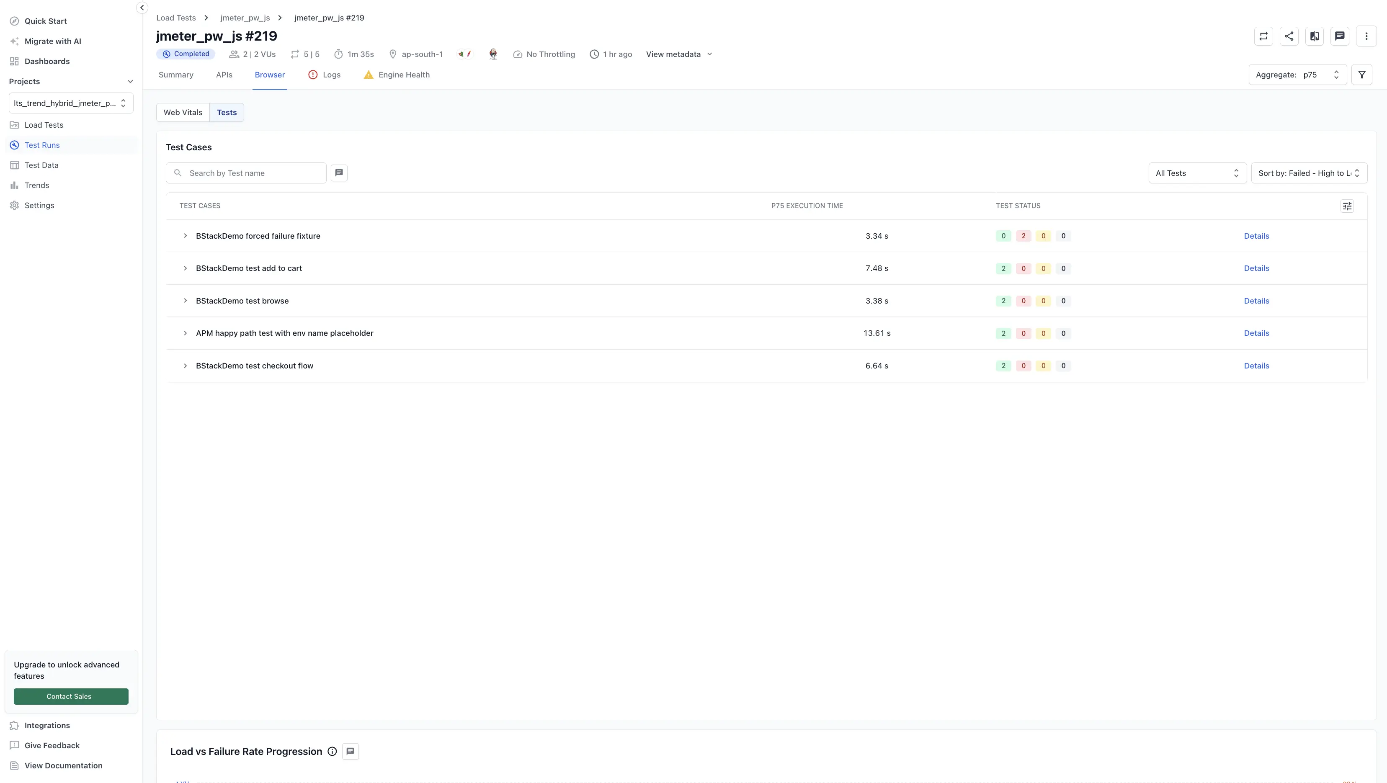The height and width of the screenshot is (783, 1387).
Task: Click the 2 | 2 VUs label
Action: [x=259, y=54]
